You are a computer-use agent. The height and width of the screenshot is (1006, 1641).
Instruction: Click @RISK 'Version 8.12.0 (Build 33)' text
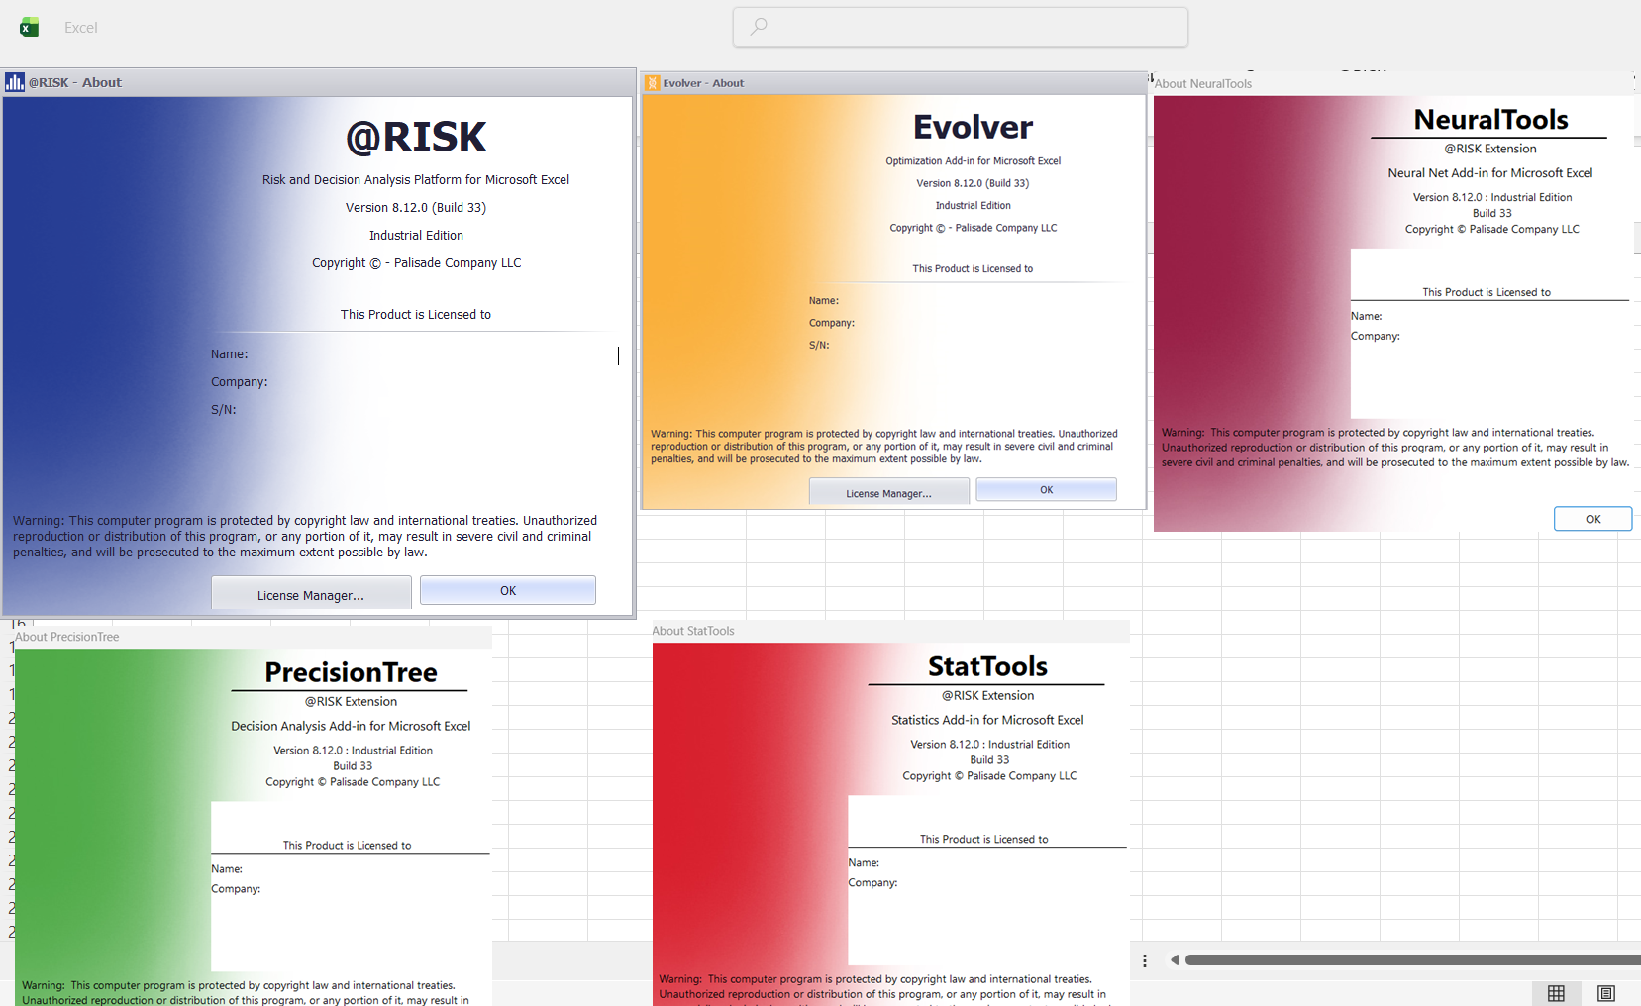[416, 207]
